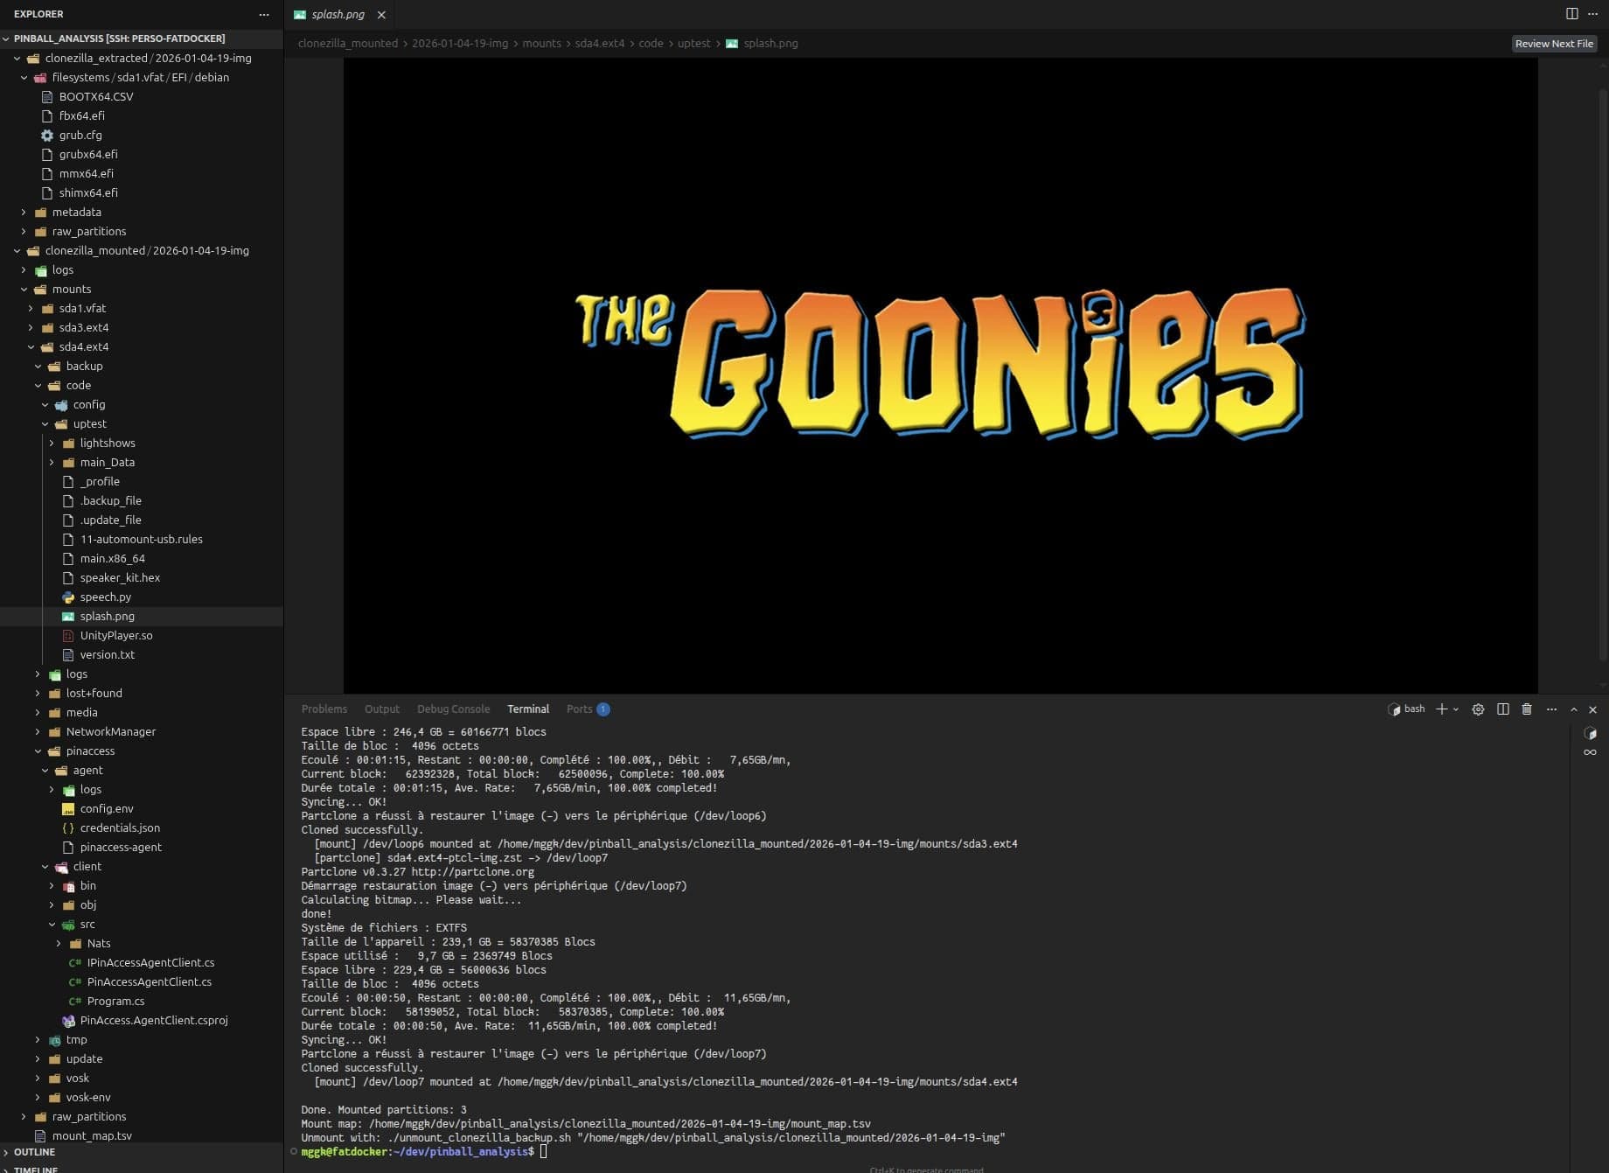Click the infinity icon in the terminal sidebar
Viewport: 1609px width, 1173px height.
(x=1590, y=752)
